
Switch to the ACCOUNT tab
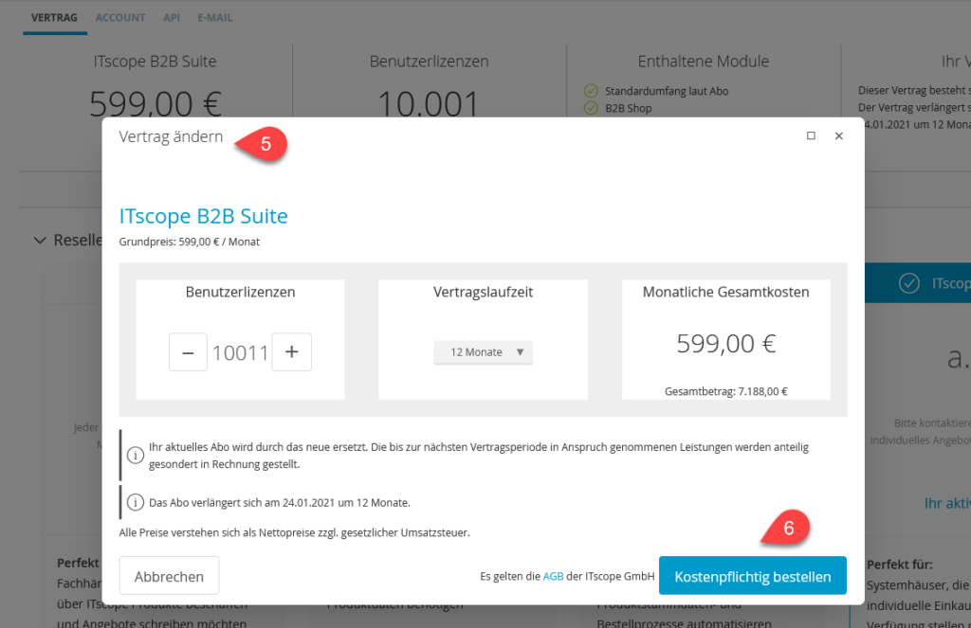pos(120,18)
